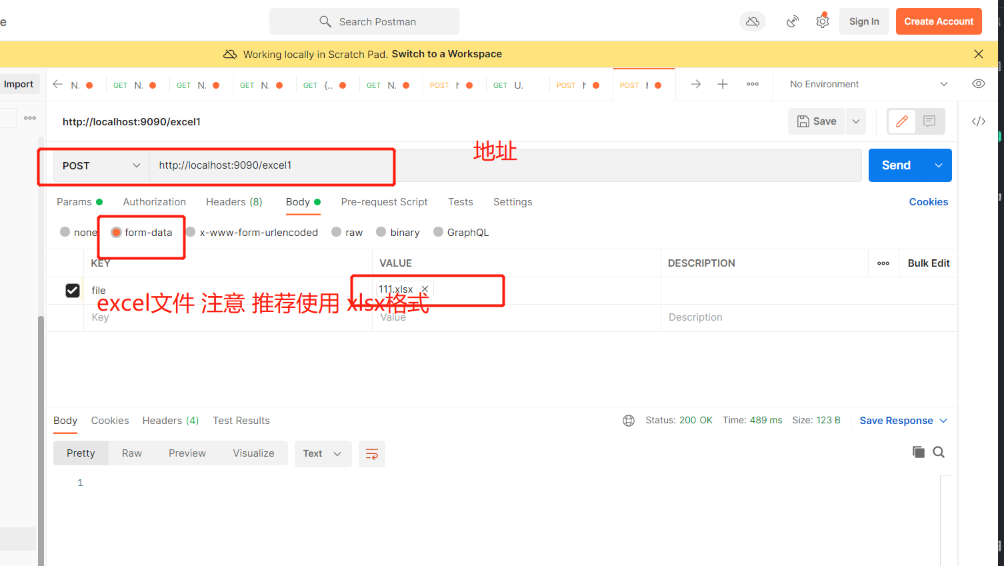Click the Switch to a Workspace link
Screen dimensions: 1004x566
coord(447,54)
